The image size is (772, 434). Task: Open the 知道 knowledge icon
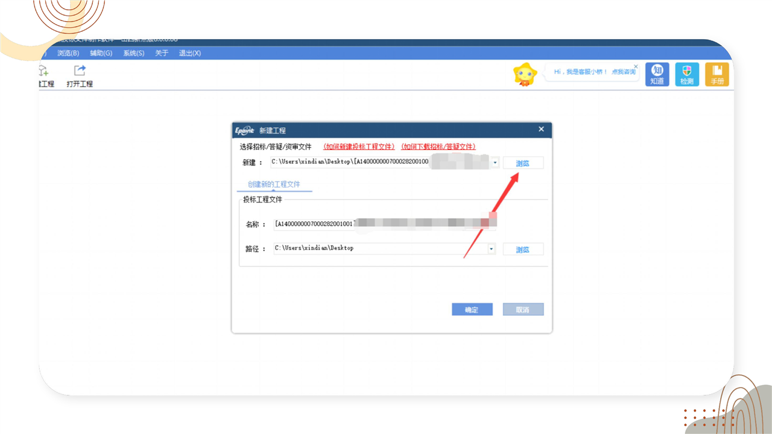[657, 74]
